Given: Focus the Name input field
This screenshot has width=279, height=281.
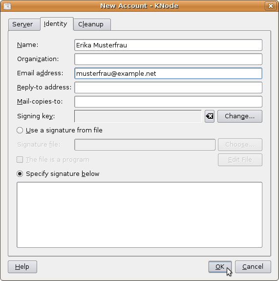Looking at the screenshot, I should (168, 45).
